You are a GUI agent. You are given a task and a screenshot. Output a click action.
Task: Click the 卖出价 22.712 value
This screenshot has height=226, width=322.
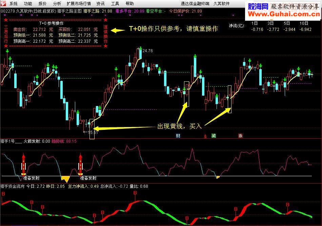click(39, 29)
